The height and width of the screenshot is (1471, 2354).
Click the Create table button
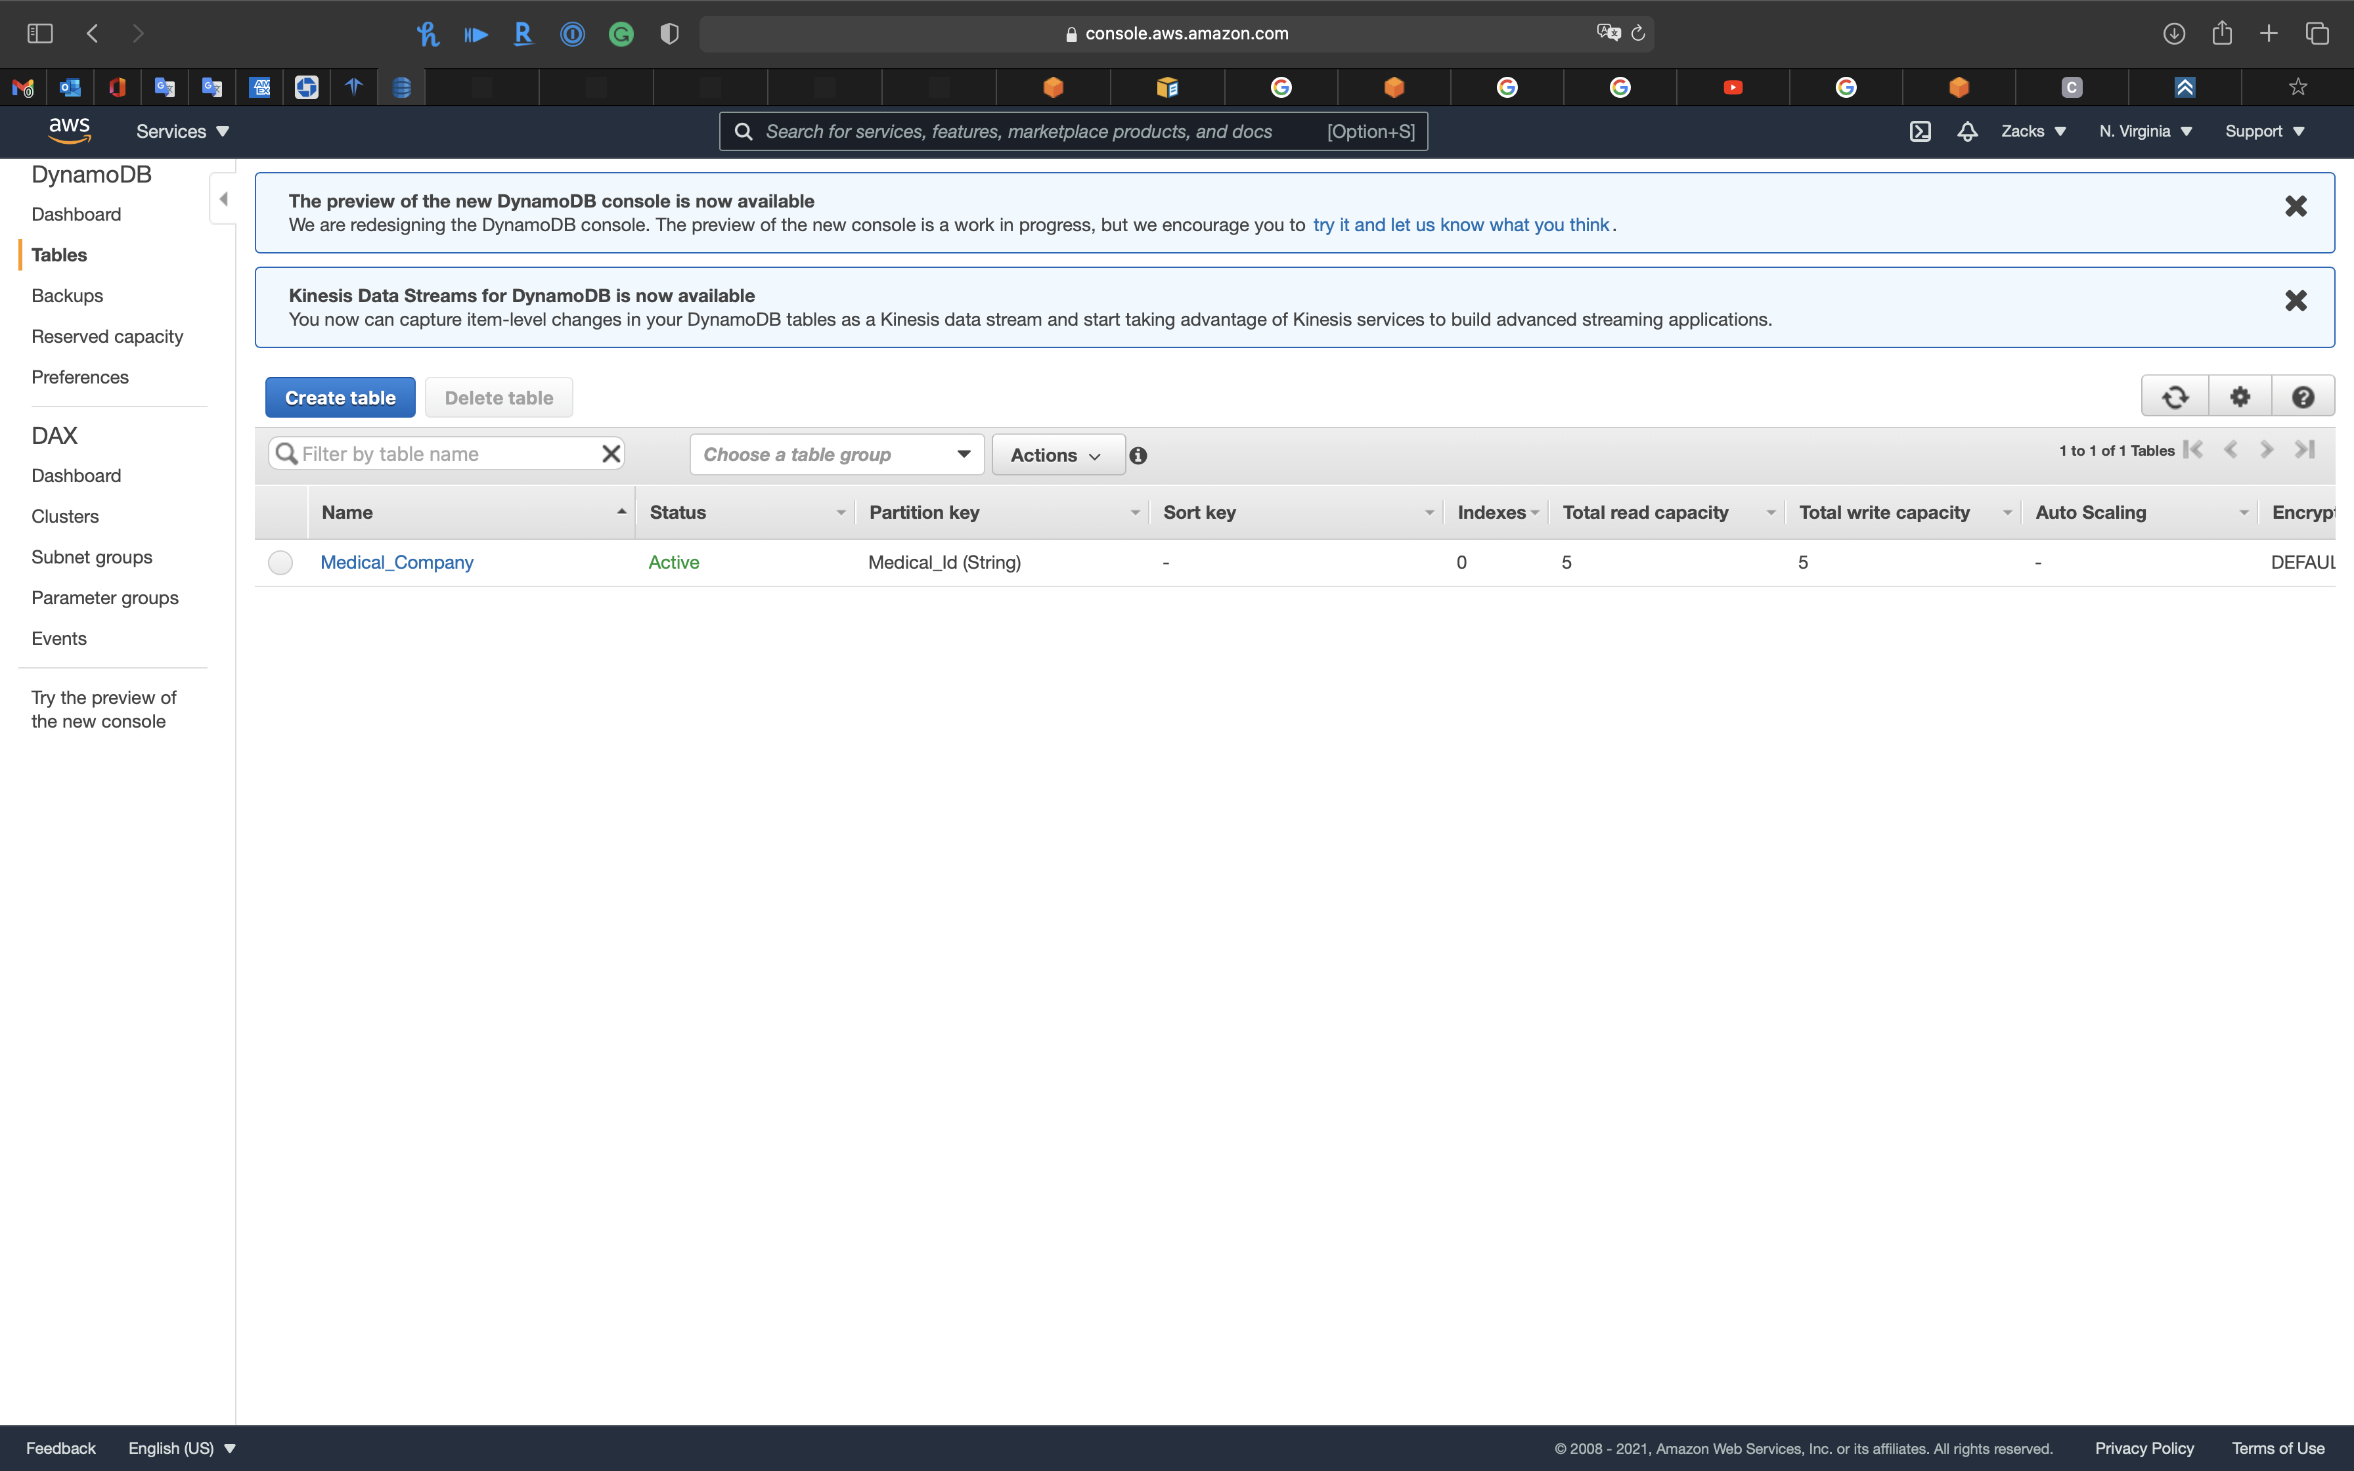click(340, 398)
